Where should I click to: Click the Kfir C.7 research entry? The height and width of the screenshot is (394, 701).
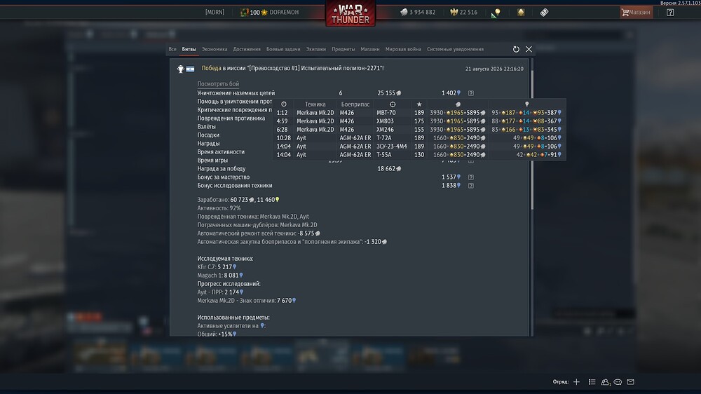[x=217, y=267]
